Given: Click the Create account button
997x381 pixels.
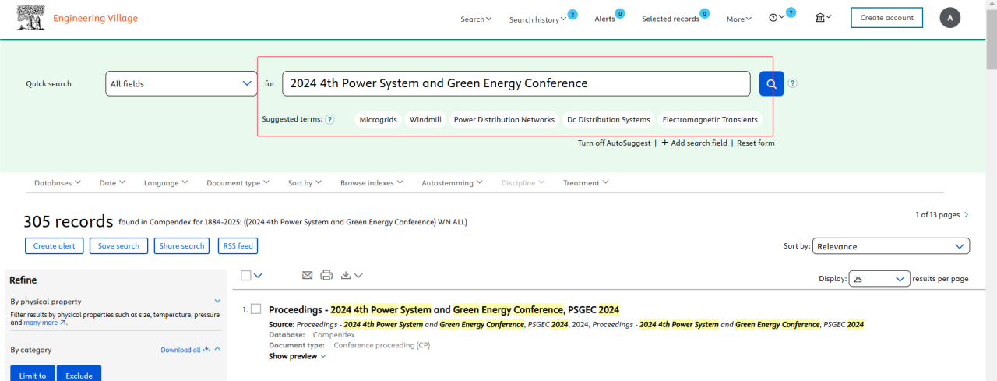Looking at the screenshot, I should coord(886,18).
